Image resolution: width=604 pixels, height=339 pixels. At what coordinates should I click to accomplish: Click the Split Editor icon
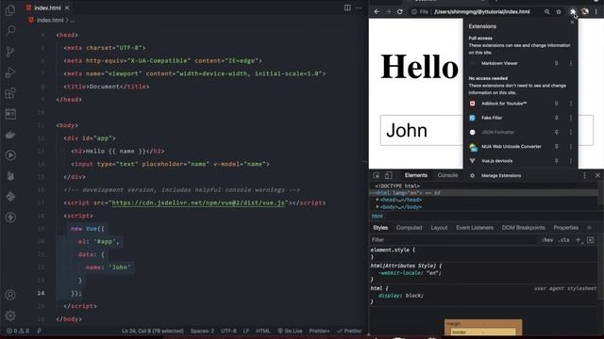(x=347, y=8)
